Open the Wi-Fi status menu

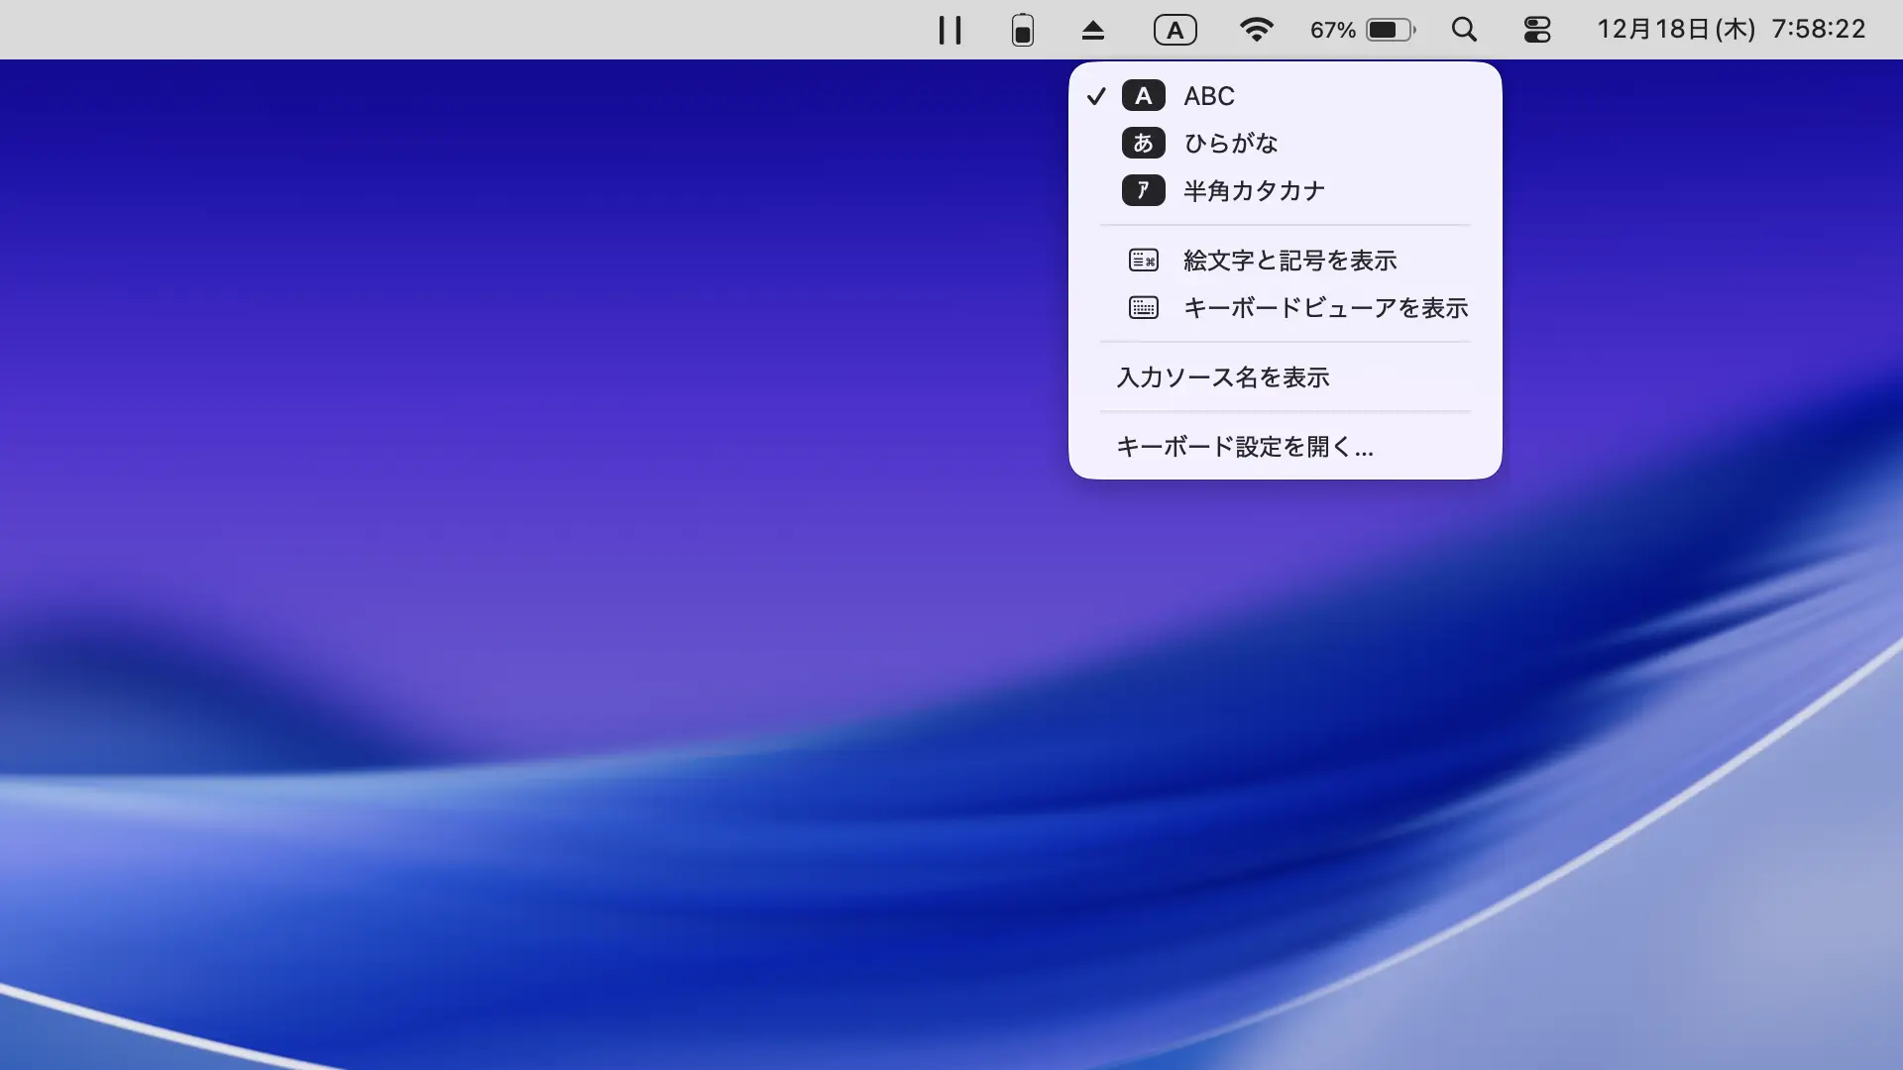coord(1256,30)
